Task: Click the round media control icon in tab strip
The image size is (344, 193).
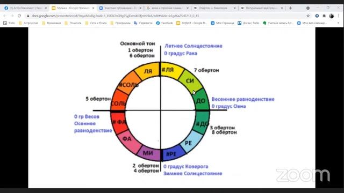Action: point(308,8)
